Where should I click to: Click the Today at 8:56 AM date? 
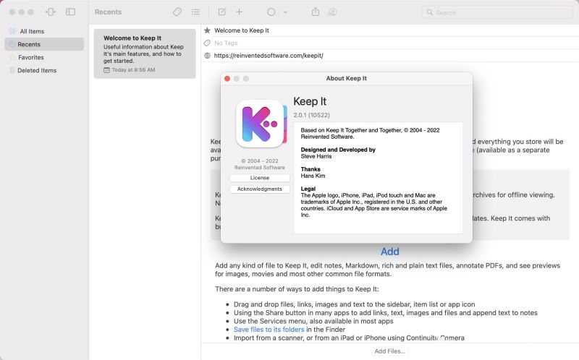[x=133, y=69]
